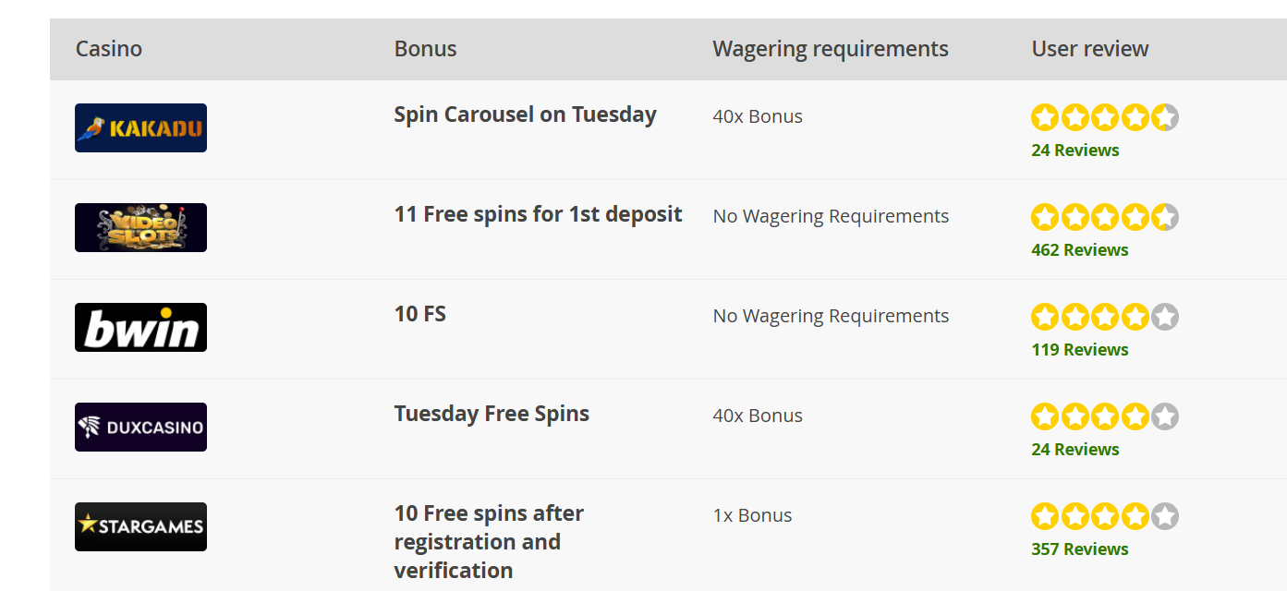Open the 10 FS bonus offer

420,314
